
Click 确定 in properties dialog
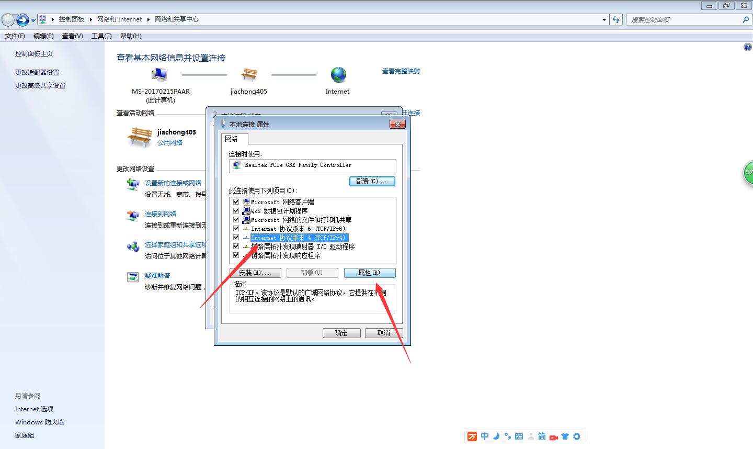[x=341, y=333]
